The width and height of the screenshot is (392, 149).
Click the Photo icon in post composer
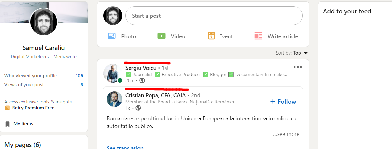[112, 36]
